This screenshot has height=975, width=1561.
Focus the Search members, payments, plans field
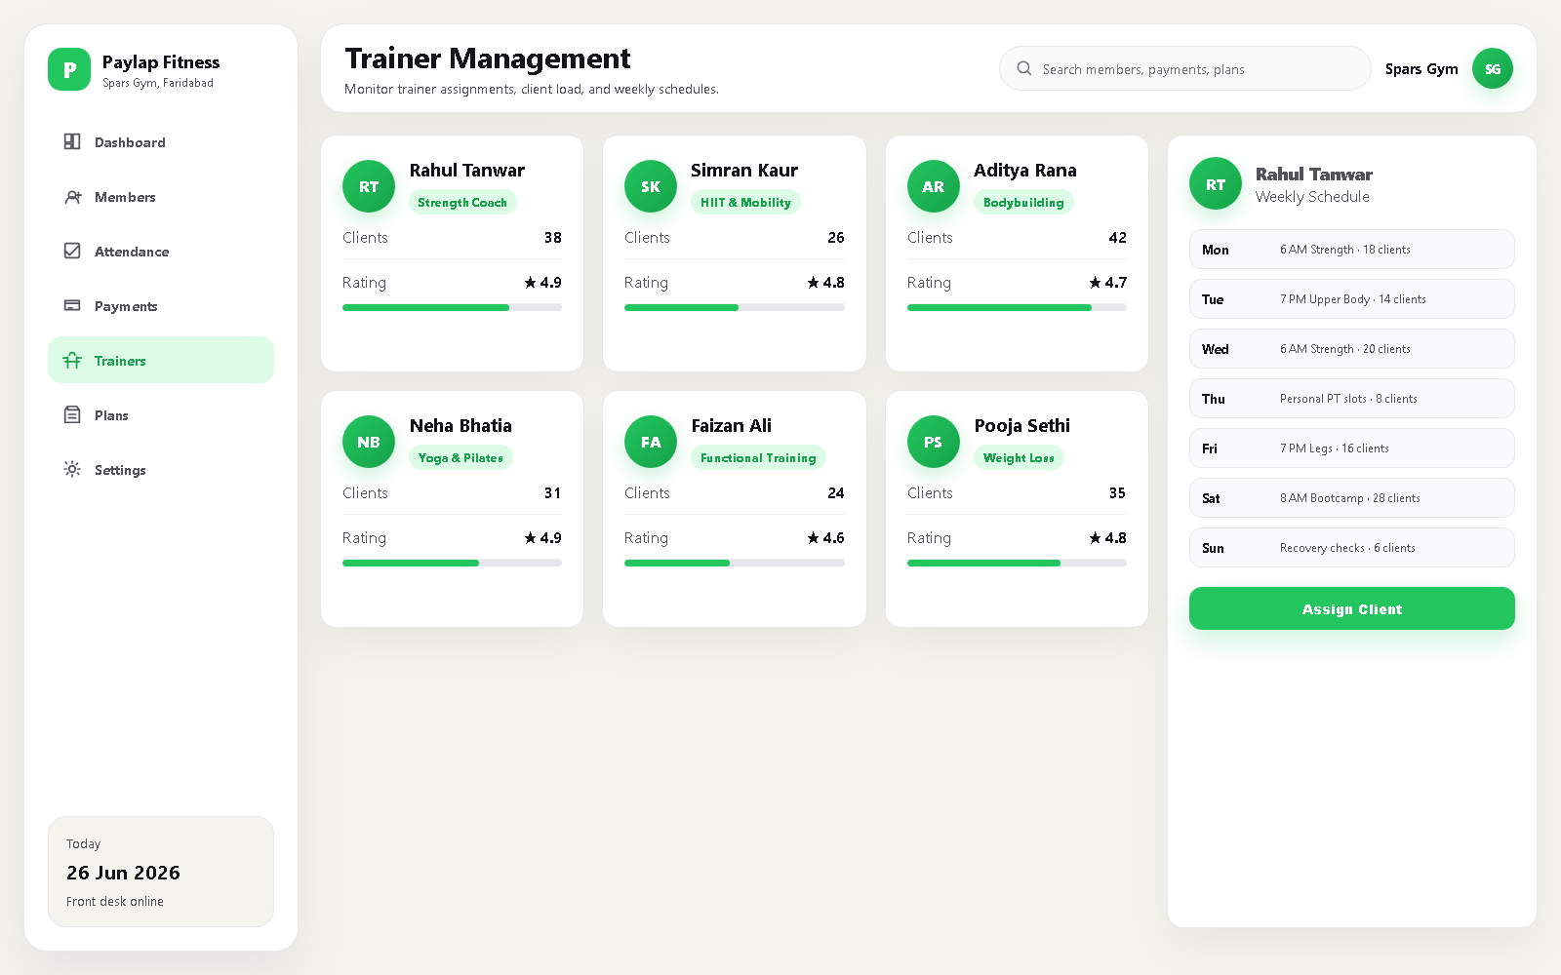point(1185,68)
